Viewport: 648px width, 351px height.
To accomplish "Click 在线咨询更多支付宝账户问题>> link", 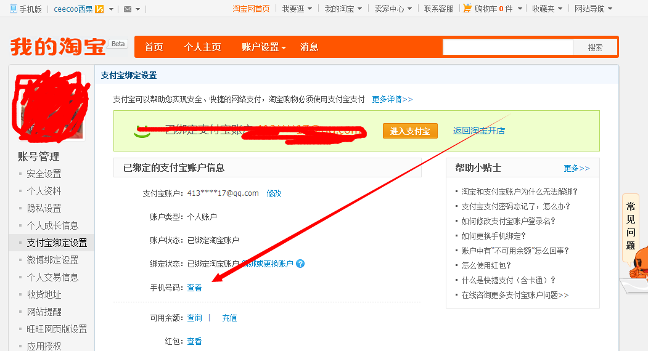I will click(515, 295).
